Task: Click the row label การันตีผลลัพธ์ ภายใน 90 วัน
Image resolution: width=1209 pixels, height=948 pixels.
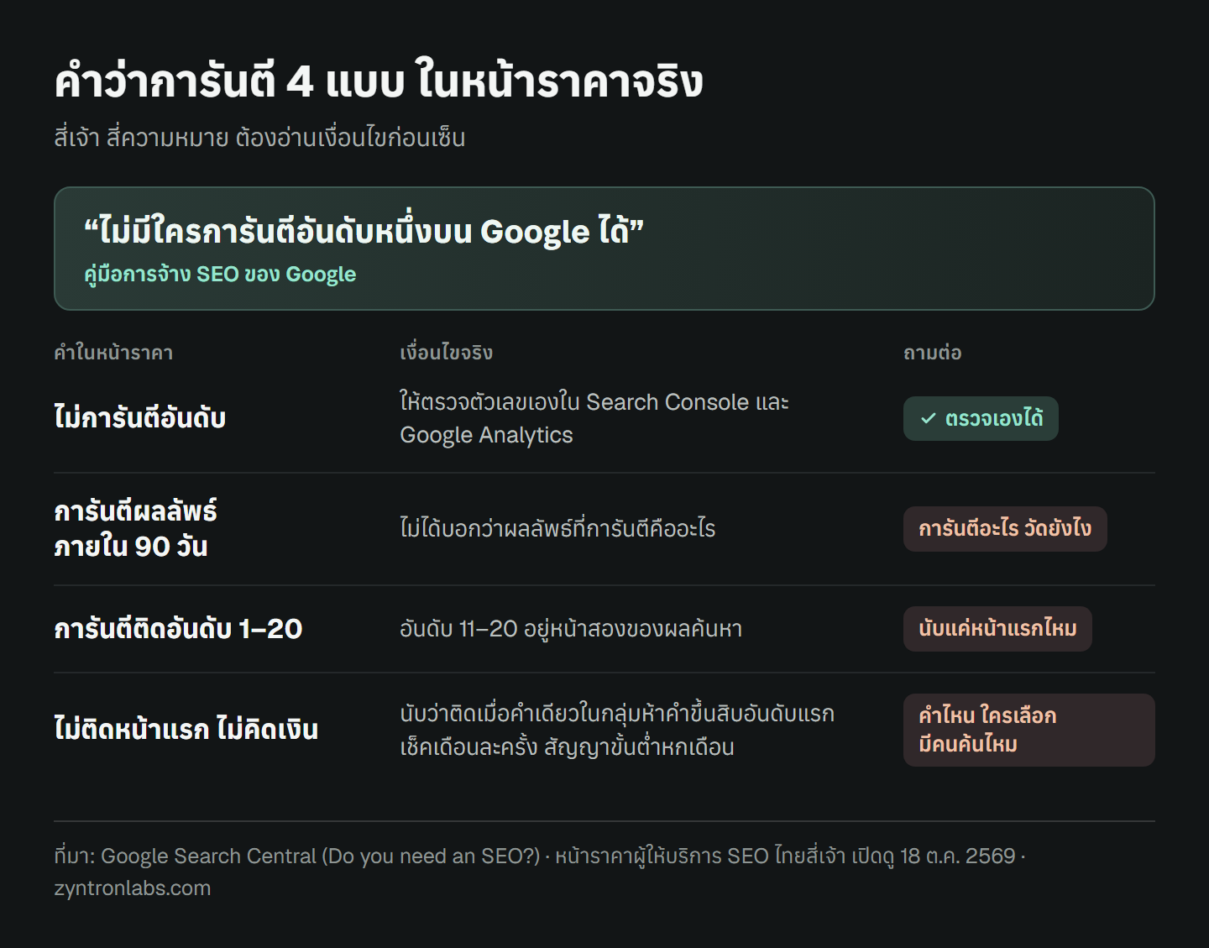Action: (135, 529)
